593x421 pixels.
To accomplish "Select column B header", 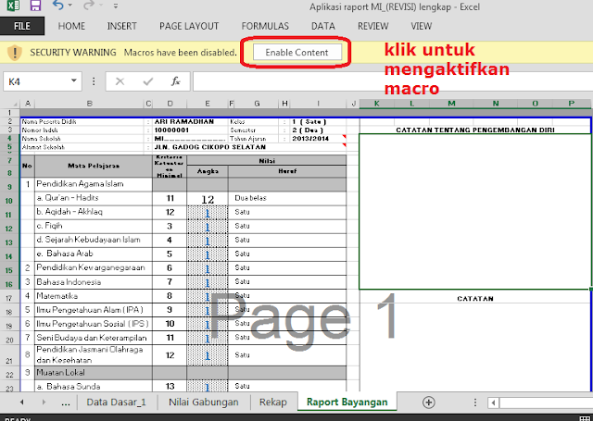I will pyautogui.click(x=89, y=104).
